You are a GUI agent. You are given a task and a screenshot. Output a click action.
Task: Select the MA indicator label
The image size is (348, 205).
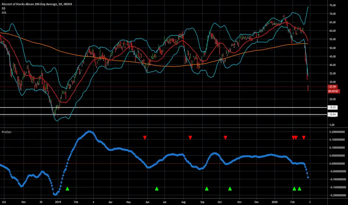pyautogui.click(x=4, y=13)
